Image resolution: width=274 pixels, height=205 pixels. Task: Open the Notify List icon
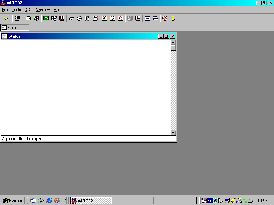(x=130, y=18)
